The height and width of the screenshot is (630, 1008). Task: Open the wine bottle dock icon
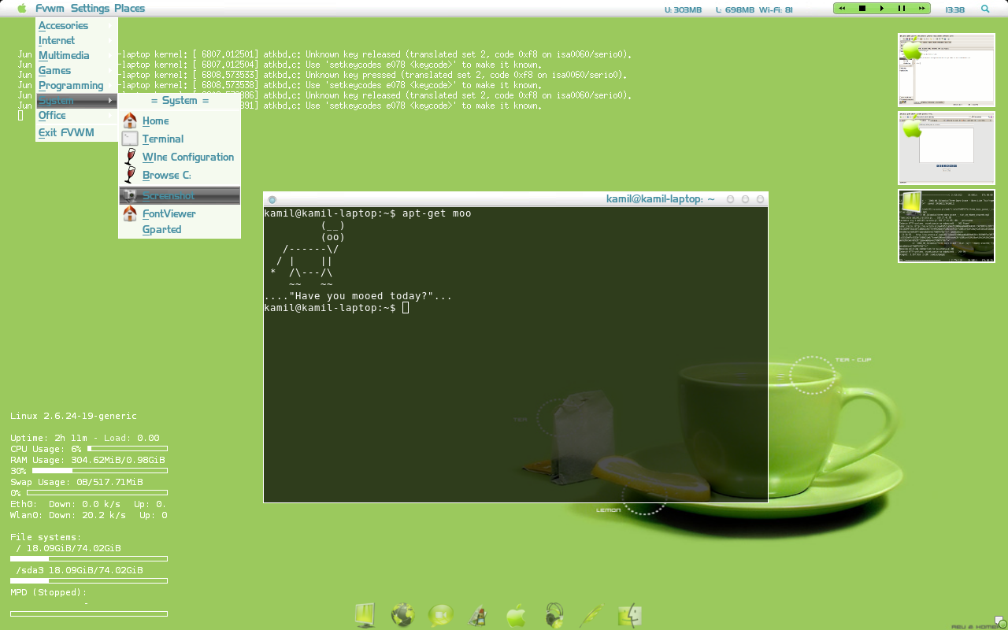(x=477, y=616)
